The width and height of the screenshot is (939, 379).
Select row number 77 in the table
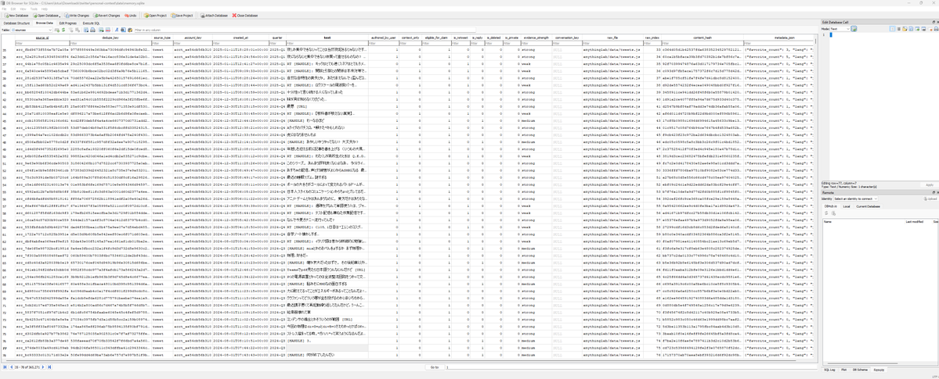[4, 347]
